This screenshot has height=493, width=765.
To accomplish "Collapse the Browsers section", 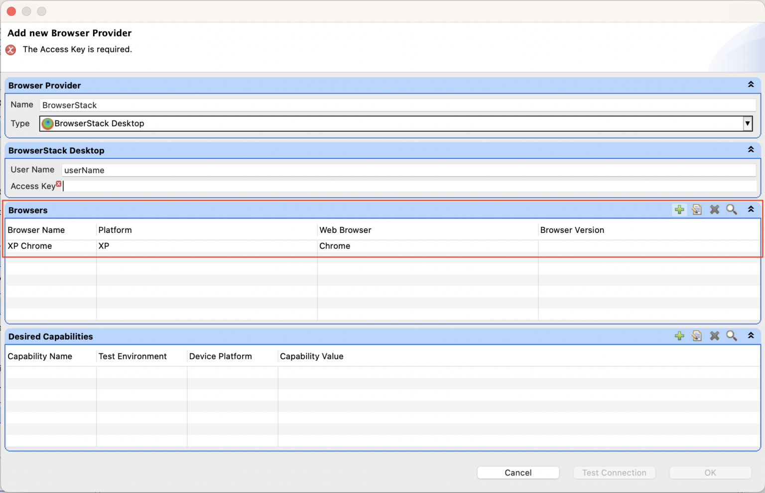I will coord(751,209).
